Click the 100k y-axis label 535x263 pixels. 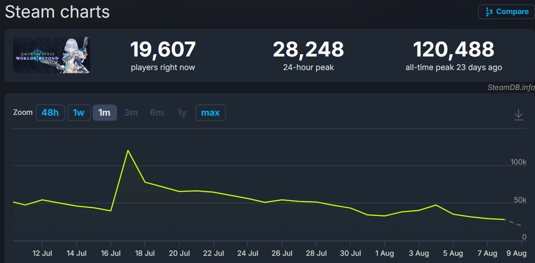click(x=518, y=162)
